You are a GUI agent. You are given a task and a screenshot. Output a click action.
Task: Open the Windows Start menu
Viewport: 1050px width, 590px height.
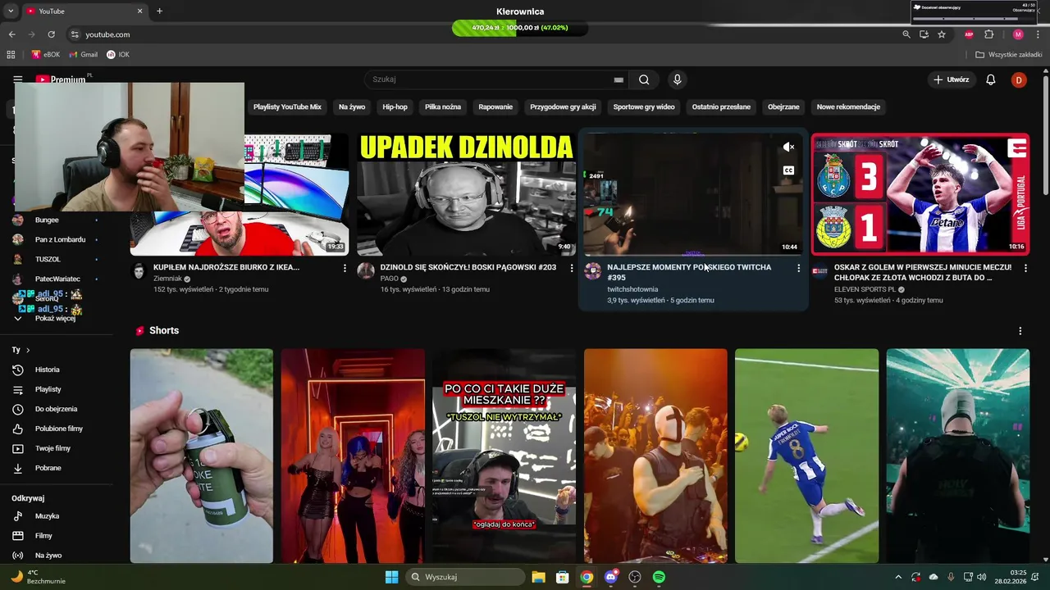pos(391,577)
